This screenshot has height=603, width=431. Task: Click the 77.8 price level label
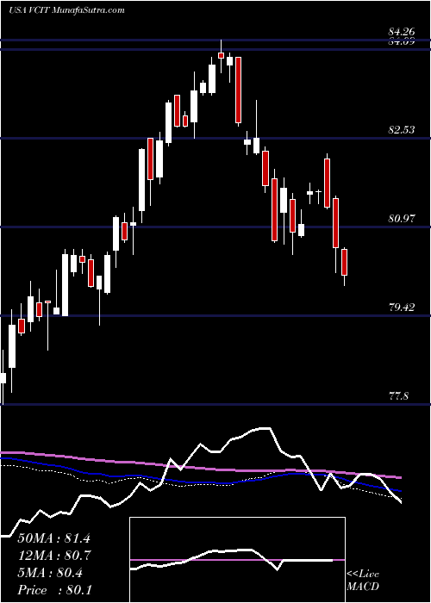[398, 396]
